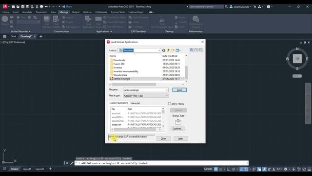Click the New drawing icon in quick access toolbar

(x=13, y=6)
